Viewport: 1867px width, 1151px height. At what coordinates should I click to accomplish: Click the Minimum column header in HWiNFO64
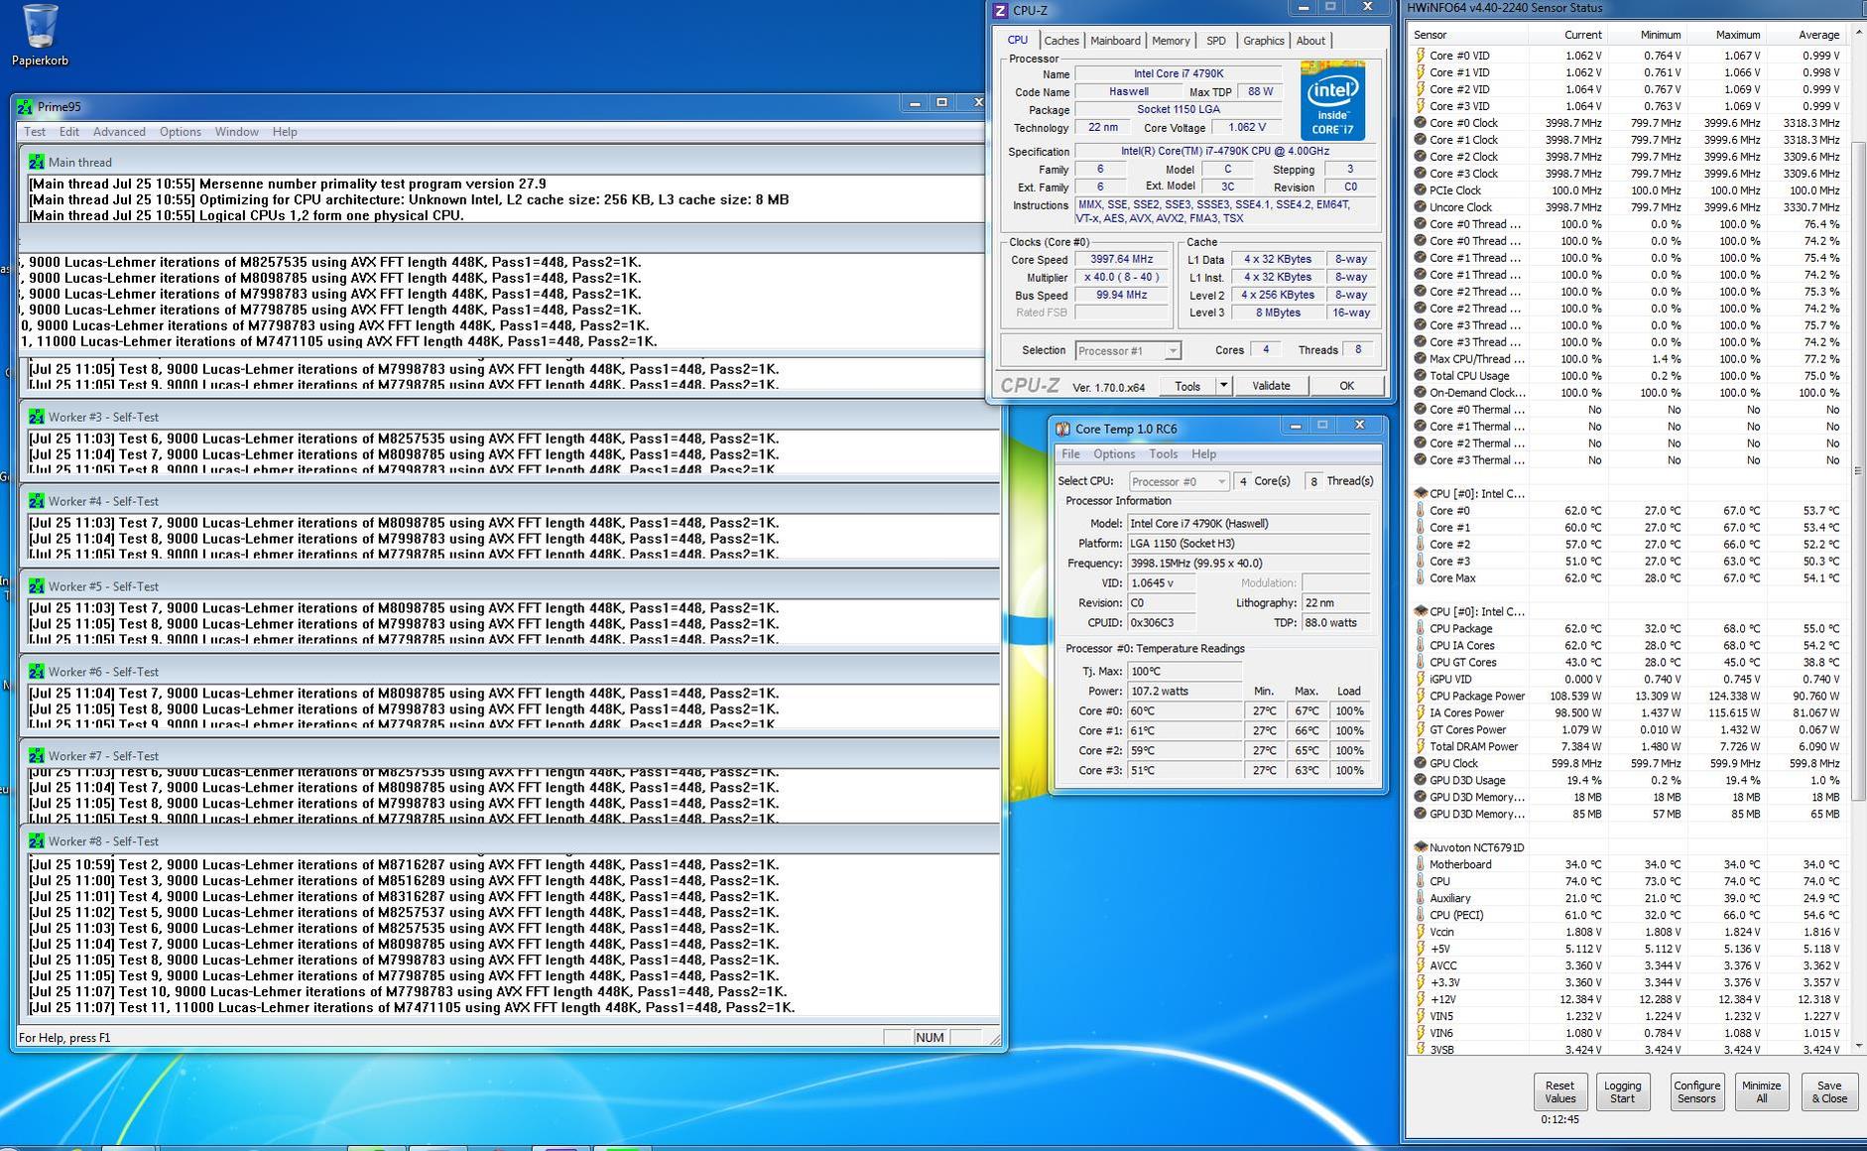click(1648, 35)
